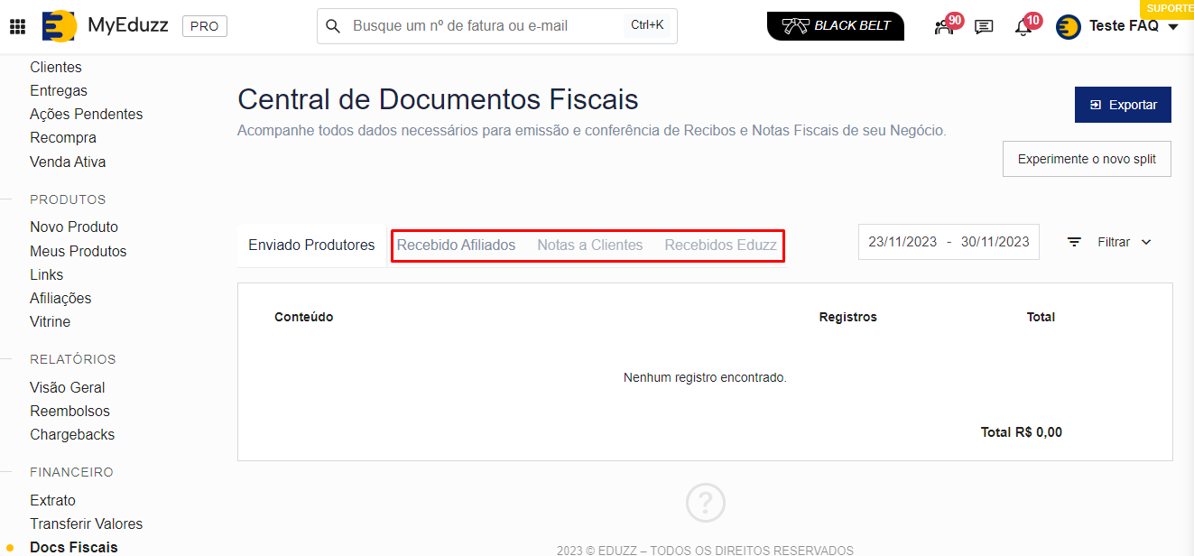Open the chat messages icon
This screenshot has width=1194, height=556.
tap(984, 27)
